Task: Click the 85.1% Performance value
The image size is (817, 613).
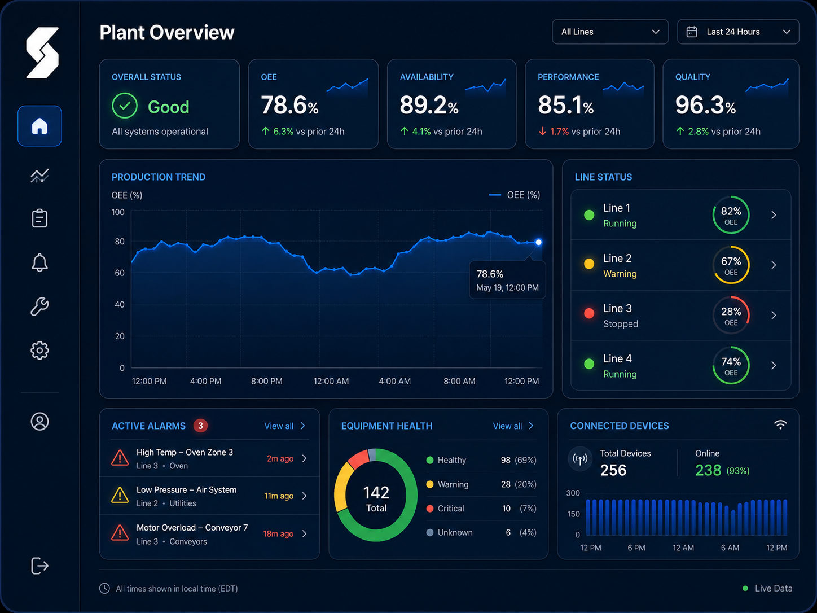Action: click(x=566, y=106)
